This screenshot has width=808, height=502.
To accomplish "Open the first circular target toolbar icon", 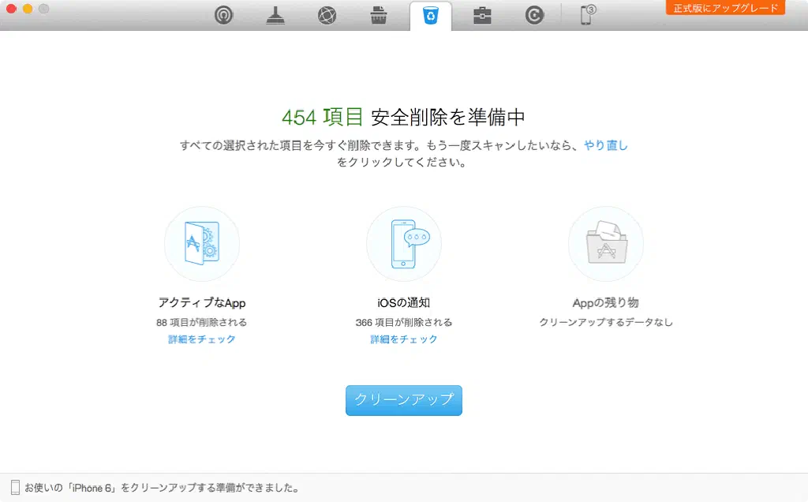I will [224, 16].
